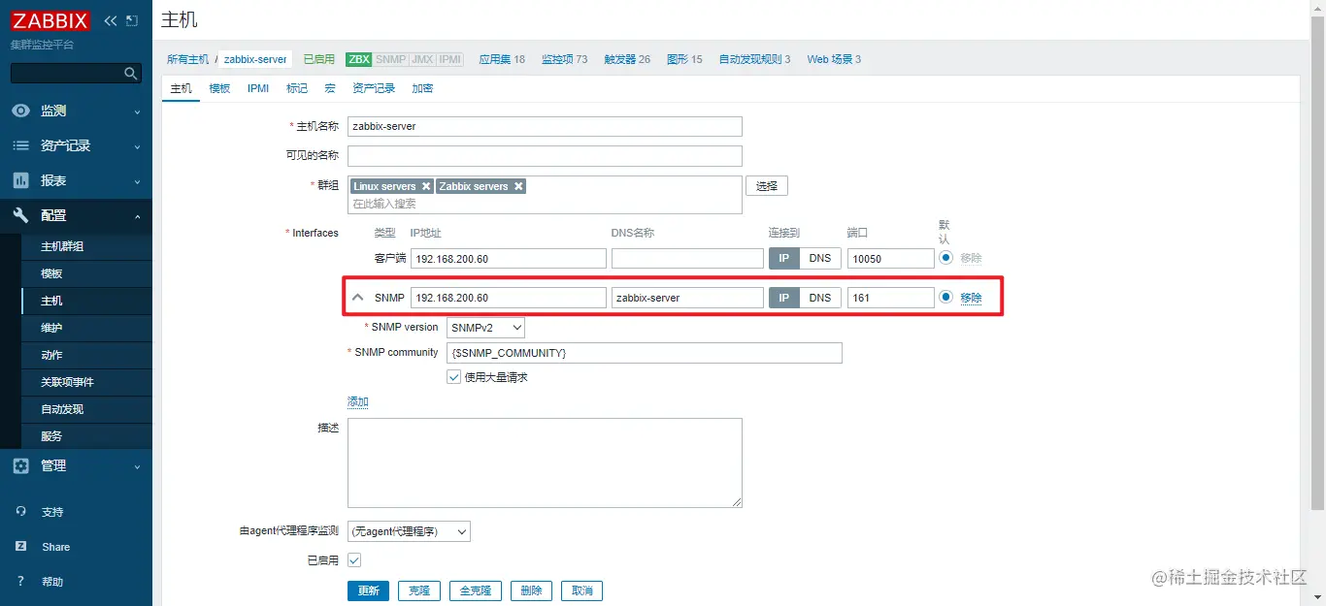Switch to the 标记 tab
Viewport: 1326px width, 606px height.
click(x=297, y=88)
